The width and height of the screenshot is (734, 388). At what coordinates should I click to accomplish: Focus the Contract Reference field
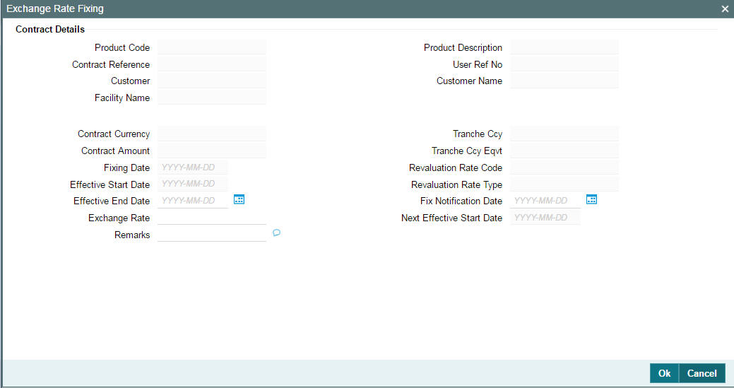click(x=212, y=64)
